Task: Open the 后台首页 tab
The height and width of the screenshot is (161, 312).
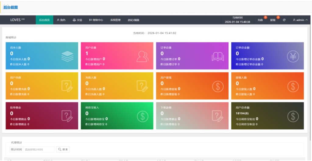Action: coord(44,20)
